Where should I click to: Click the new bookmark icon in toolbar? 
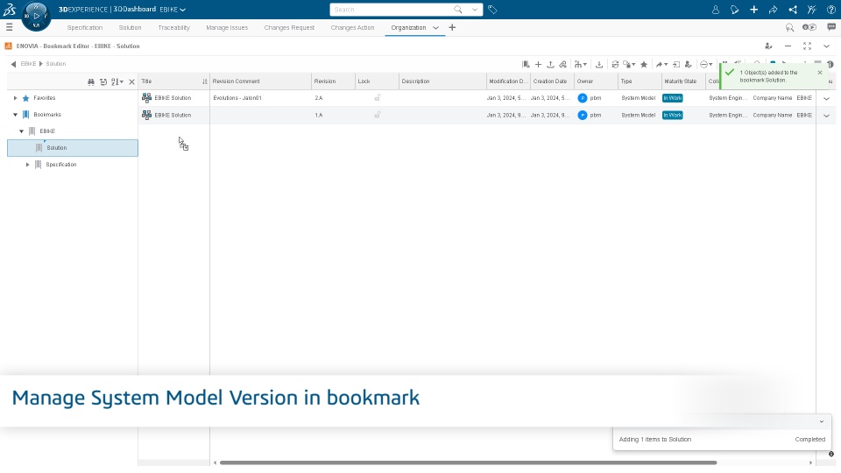point(526,64)
